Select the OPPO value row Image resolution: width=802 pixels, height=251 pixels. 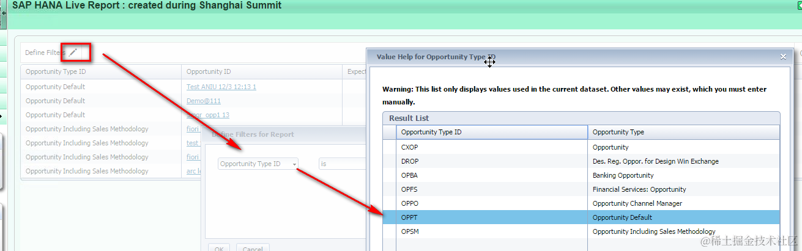tap(581, 203)
